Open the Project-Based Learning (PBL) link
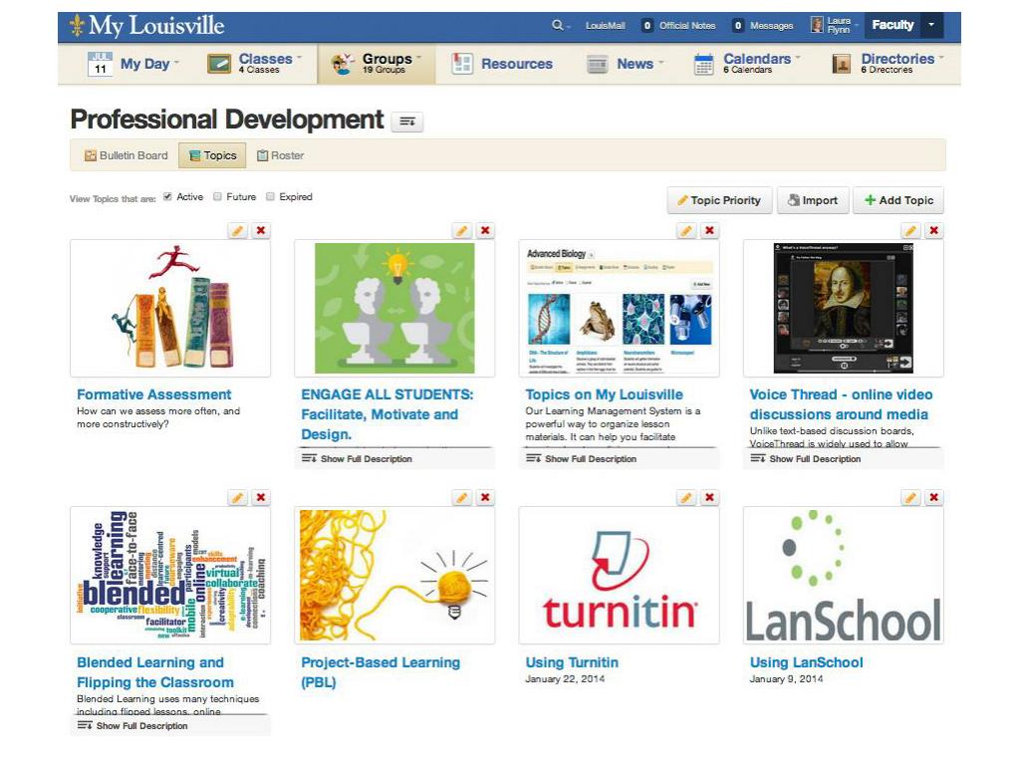 380,672
